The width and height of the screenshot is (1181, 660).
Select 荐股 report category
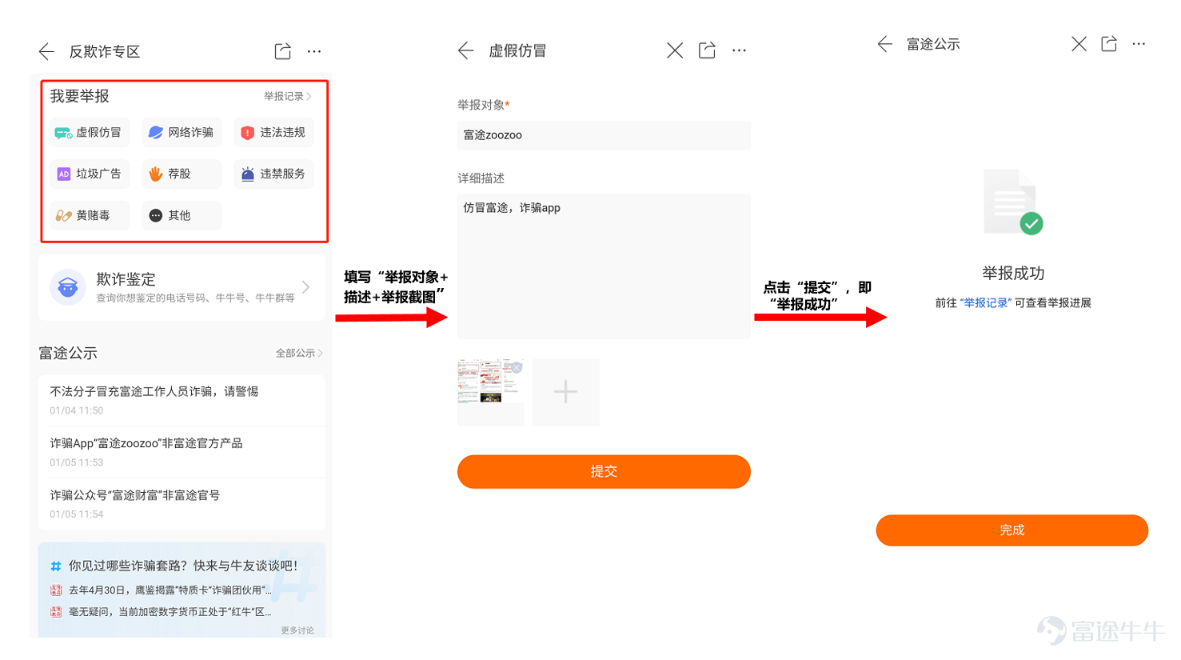[182, 174]
